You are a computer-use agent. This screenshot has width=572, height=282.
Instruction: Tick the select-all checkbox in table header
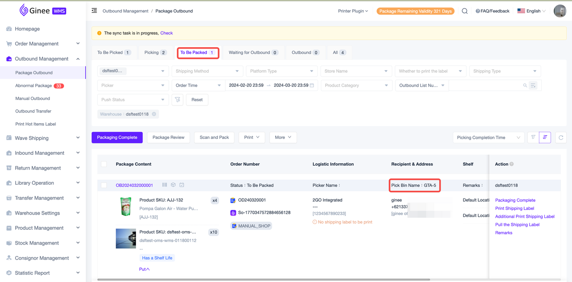point(104,164)
